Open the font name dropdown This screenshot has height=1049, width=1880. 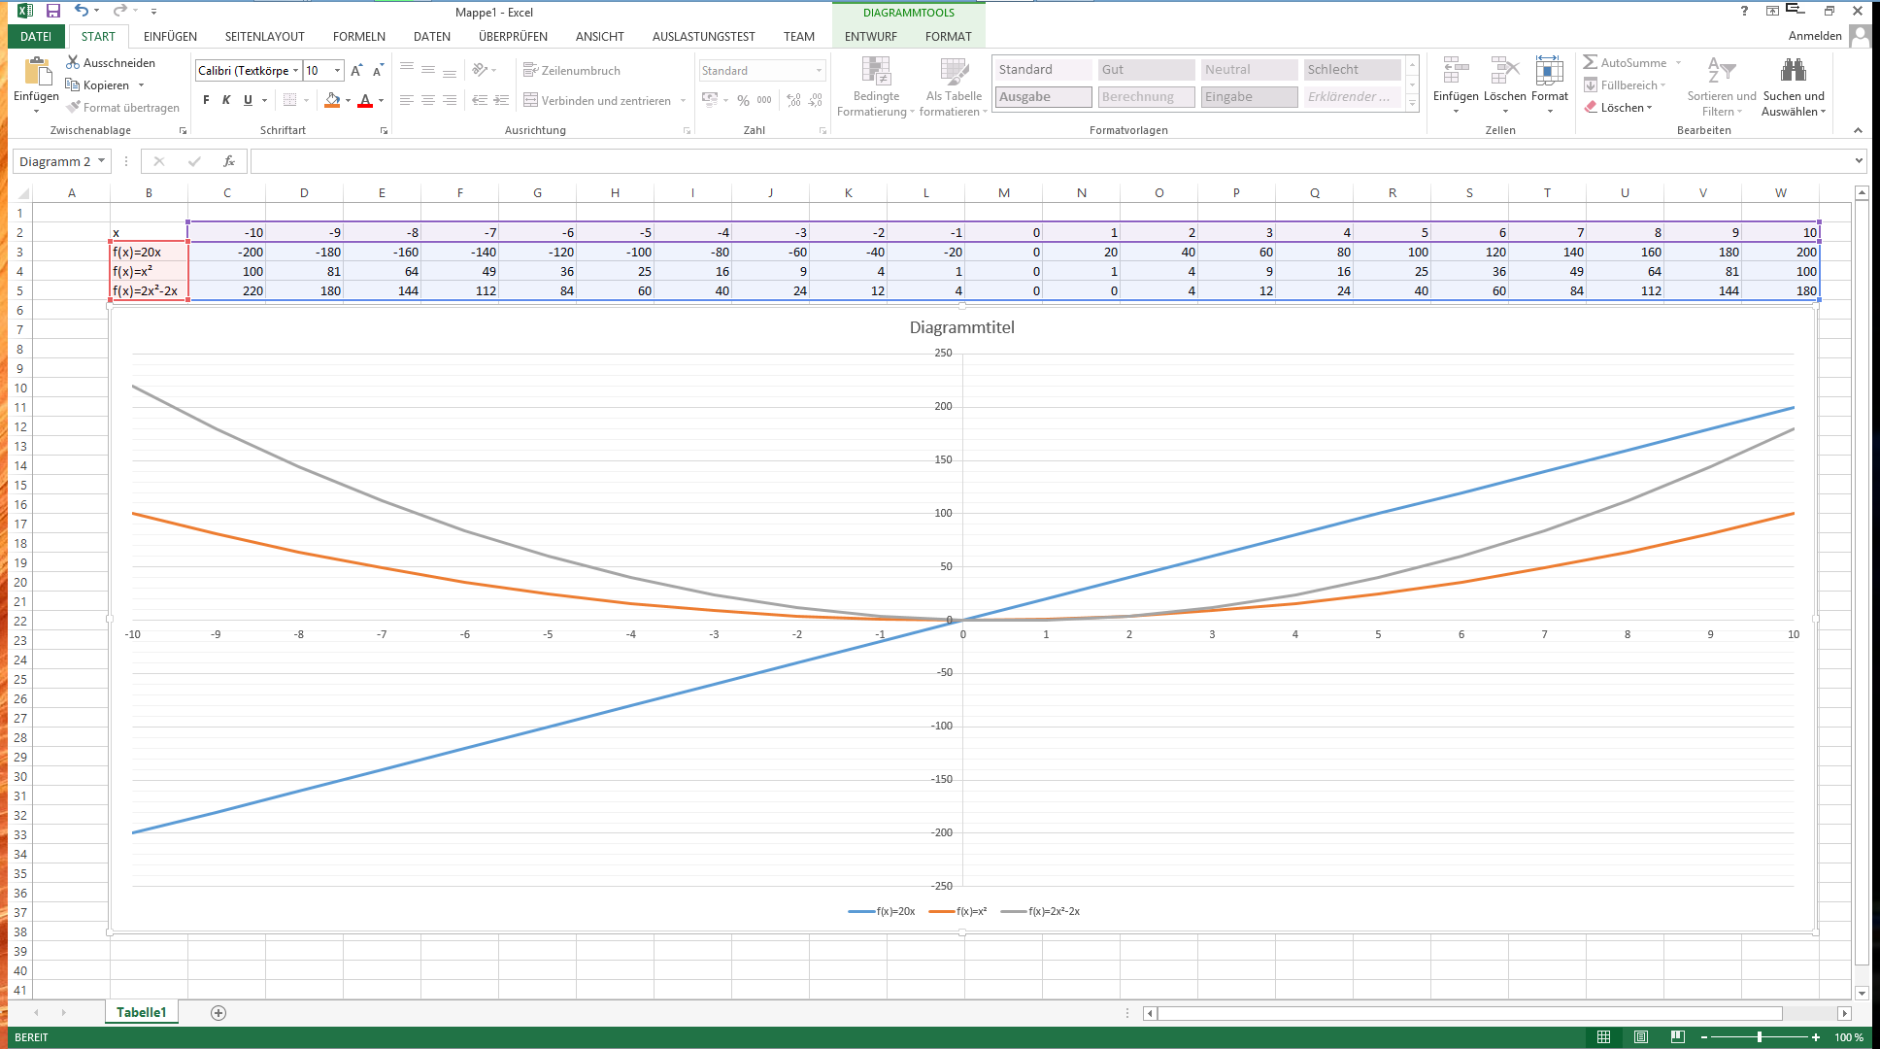296,70
